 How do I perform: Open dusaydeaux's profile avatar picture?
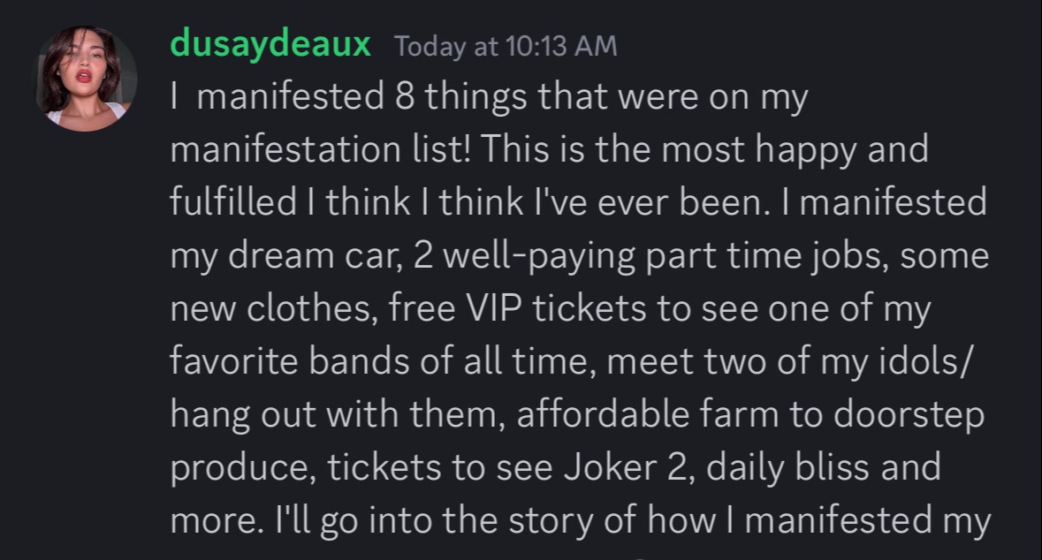click(86, 78)
